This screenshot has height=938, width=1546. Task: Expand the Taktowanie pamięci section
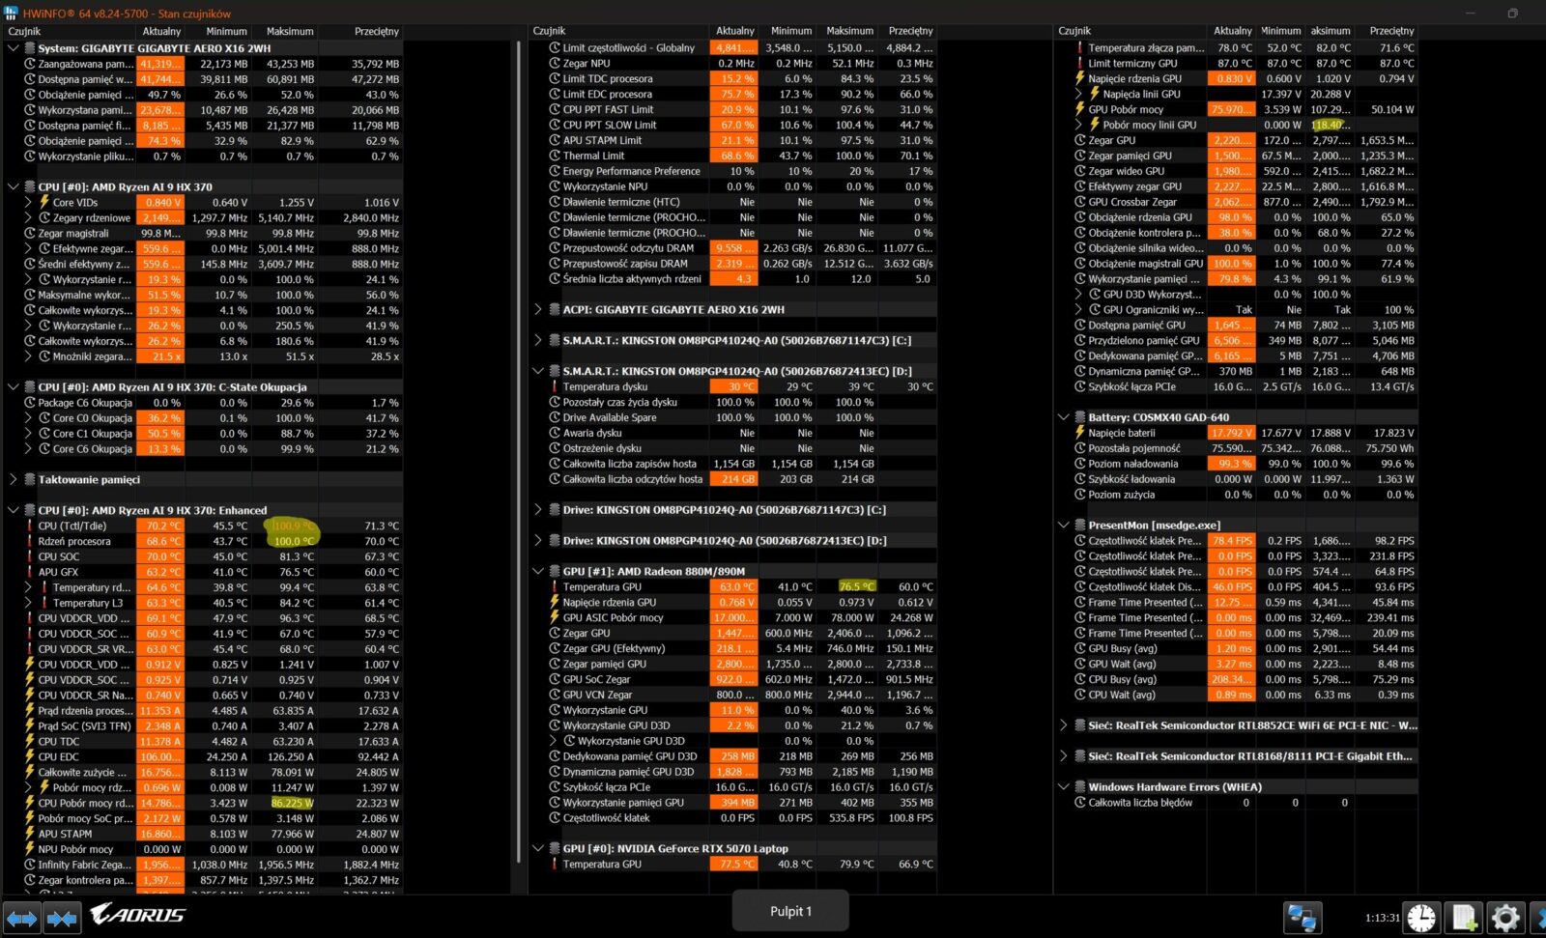pos(14,480)
